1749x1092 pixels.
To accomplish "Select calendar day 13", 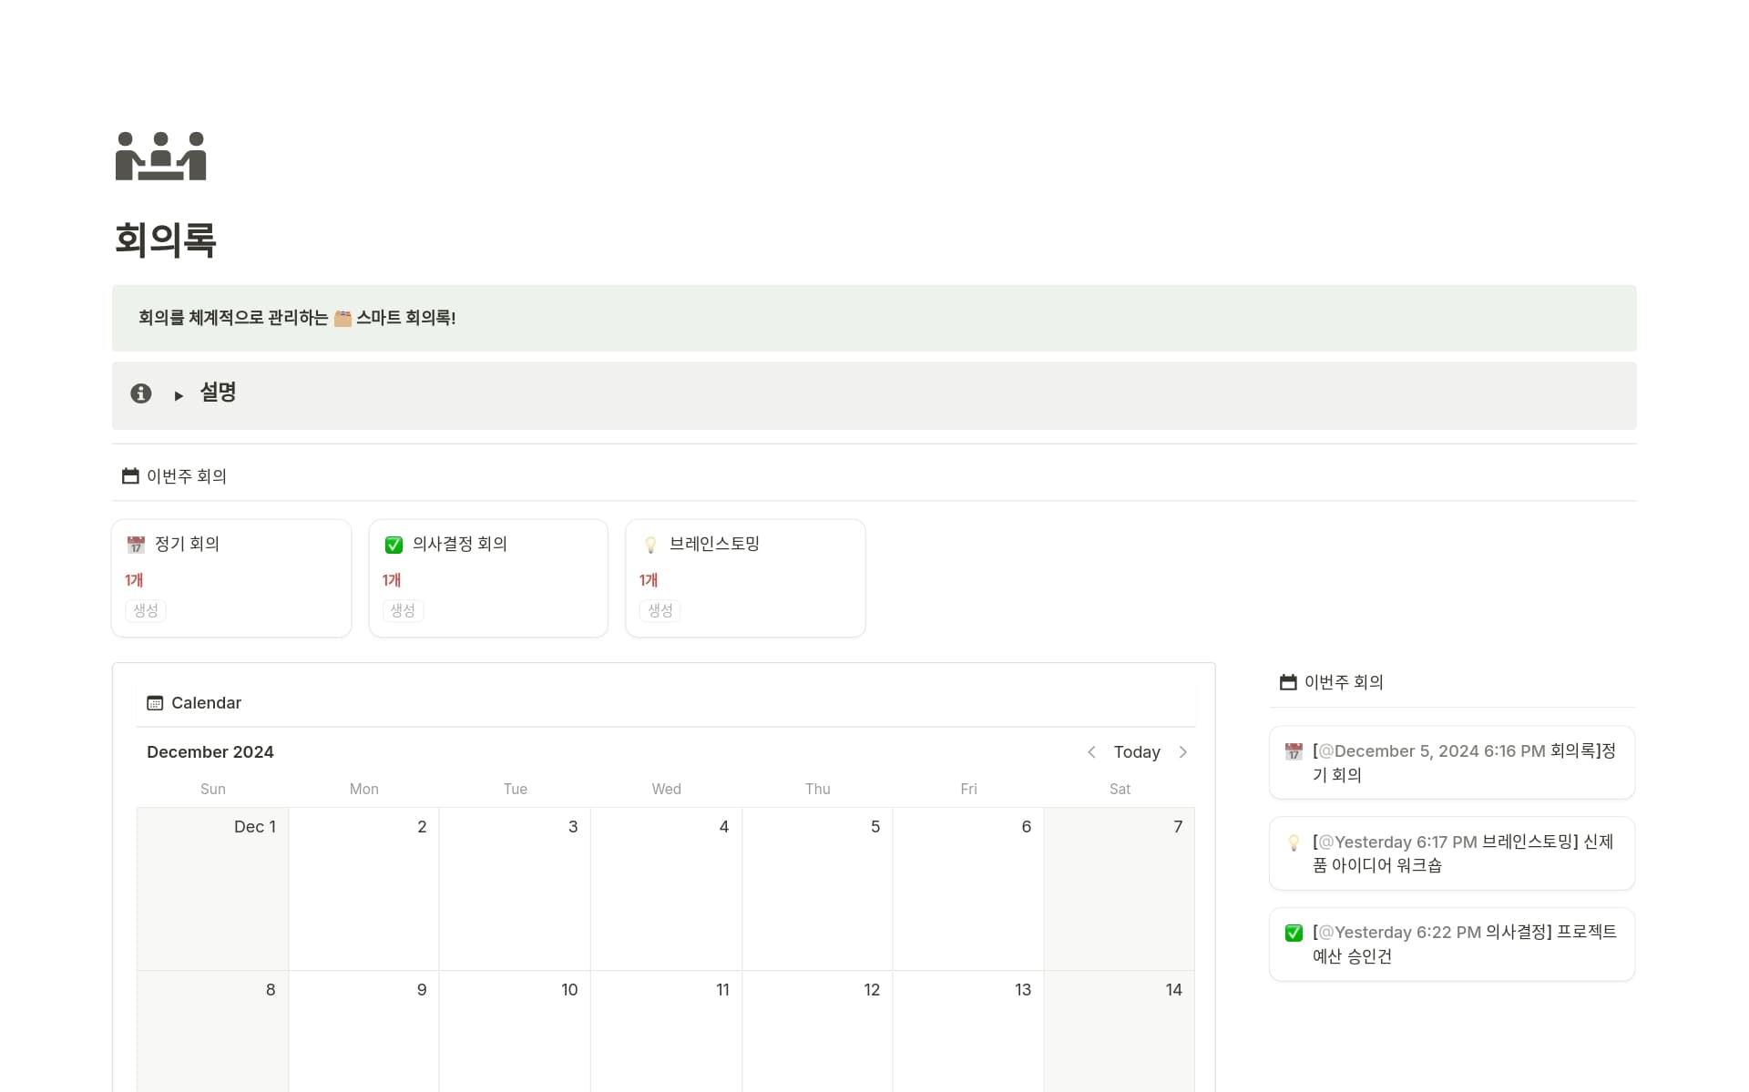I will tap(968, 1031).
